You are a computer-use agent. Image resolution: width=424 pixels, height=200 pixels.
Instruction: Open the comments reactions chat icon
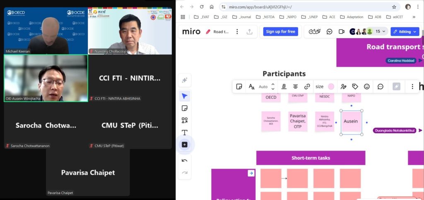click(x=329, y=31)
